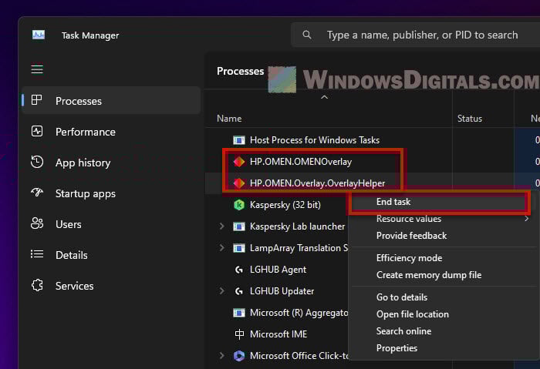Expand the Microsoft Office Click-to-Run group
Image resolution: width=540 pixels, height=369 pixels.
point(222,356)
